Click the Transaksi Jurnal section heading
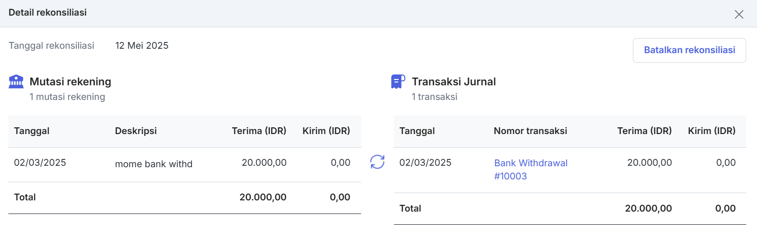 454,81
